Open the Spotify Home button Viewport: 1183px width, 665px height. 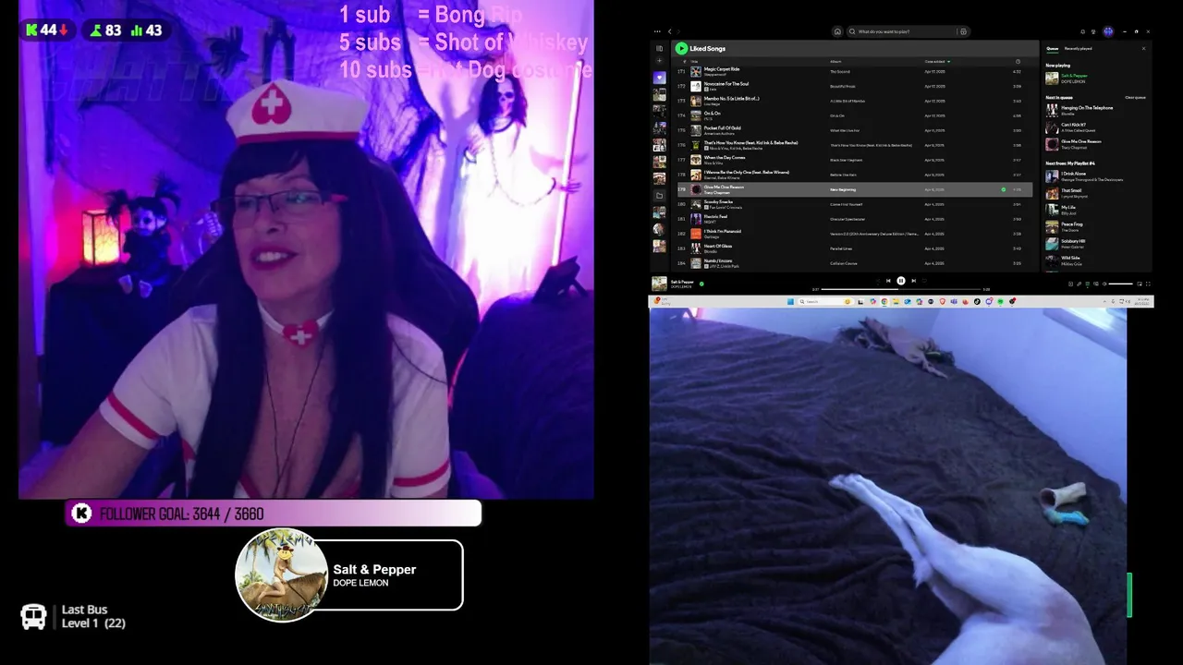(837, 31)
